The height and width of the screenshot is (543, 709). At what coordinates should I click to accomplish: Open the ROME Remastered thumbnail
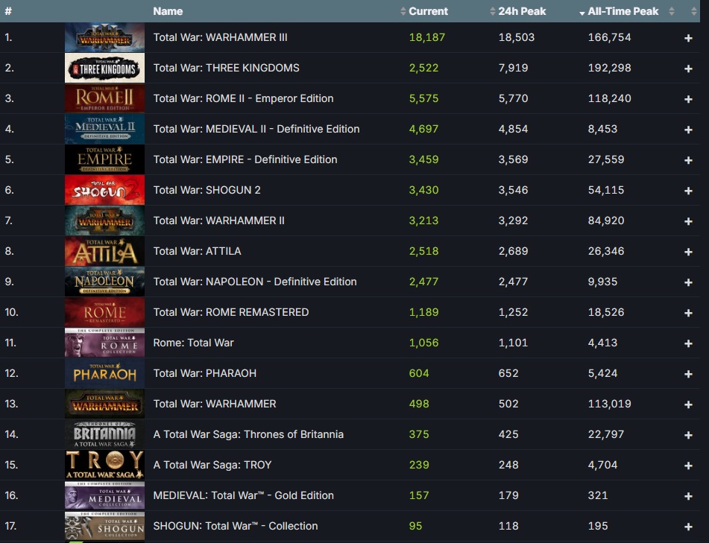(104, 312)
